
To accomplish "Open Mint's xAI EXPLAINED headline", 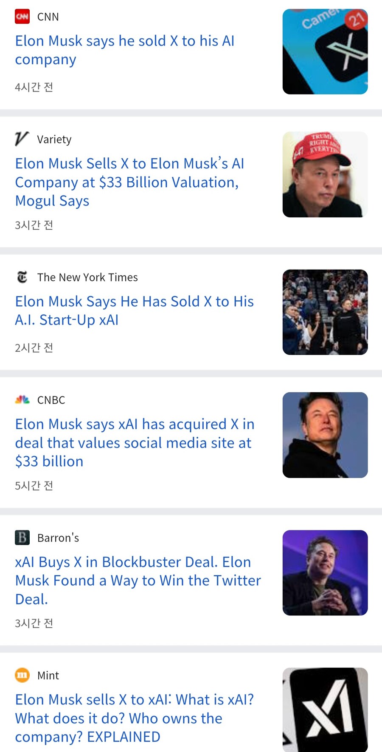I will click(x=134, y=718).
